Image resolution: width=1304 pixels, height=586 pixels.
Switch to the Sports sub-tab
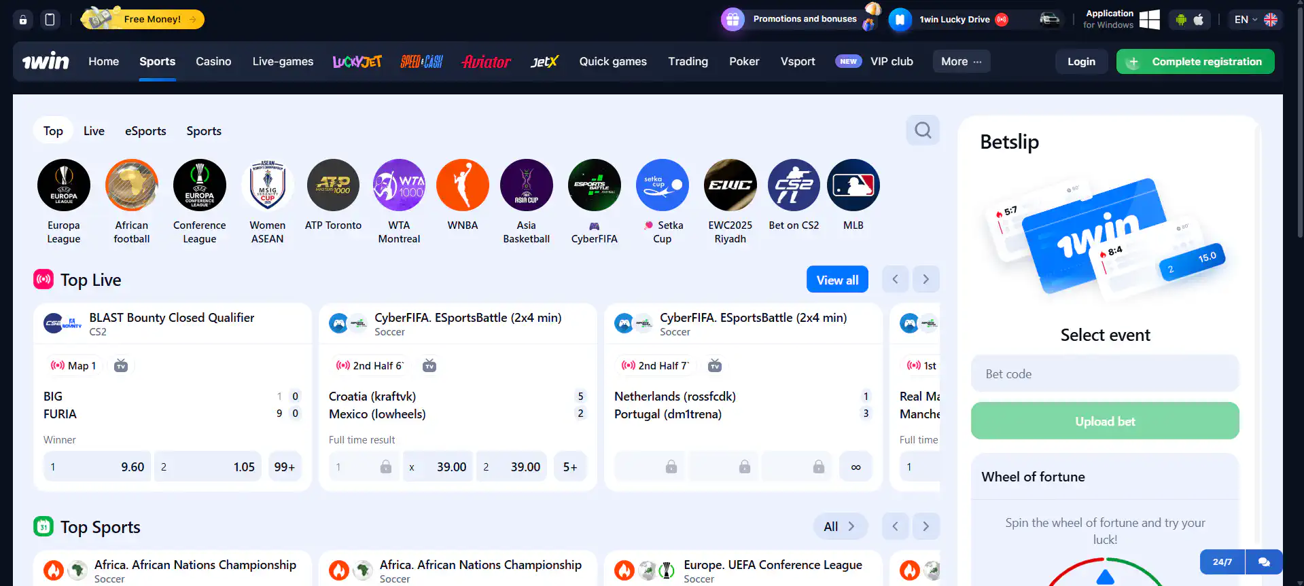tap(204, 131)
